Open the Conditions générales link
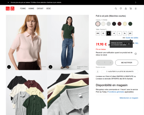The image size is (144, 115). click(x=116, y=92)
